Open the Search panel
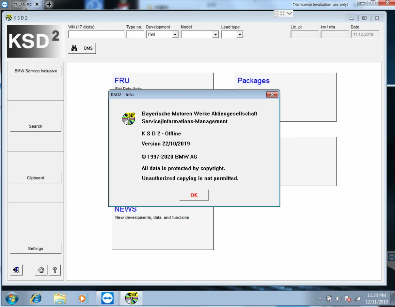 [36, 126]
